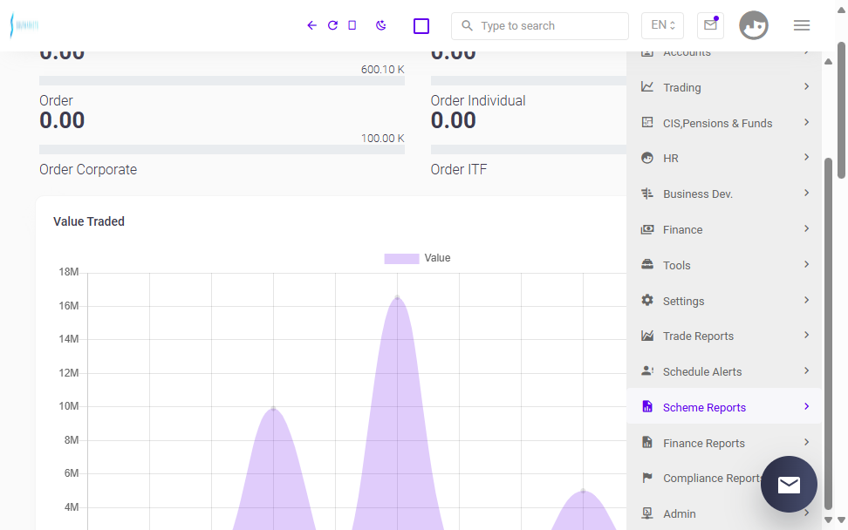Expand Trading submenu chevron

(806, 86)
